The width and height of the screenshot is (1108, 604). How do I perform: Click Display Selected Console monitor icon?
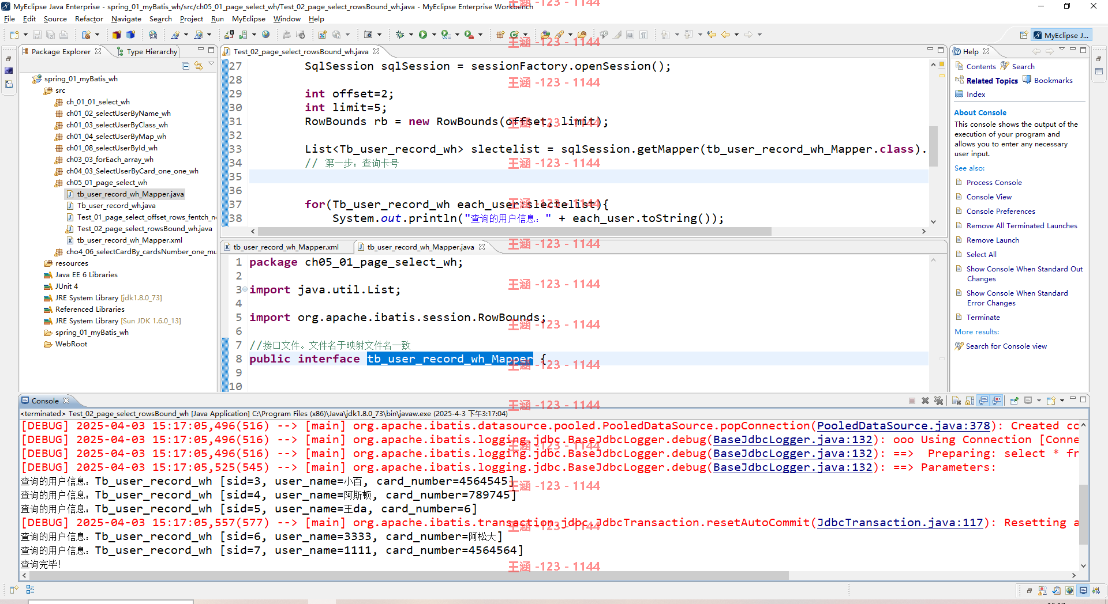tap(1028, 401)
